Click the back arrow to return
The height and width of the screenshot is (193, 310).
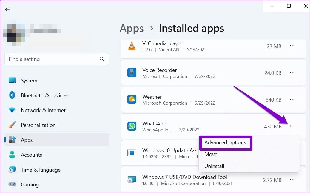click(7, 10)
